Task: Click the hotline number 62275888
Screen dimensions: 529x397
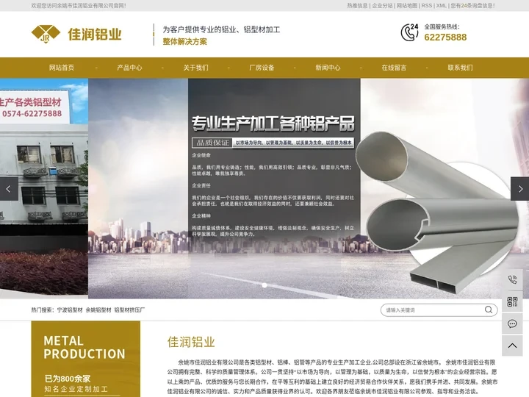Action: [x=445, y=37]
